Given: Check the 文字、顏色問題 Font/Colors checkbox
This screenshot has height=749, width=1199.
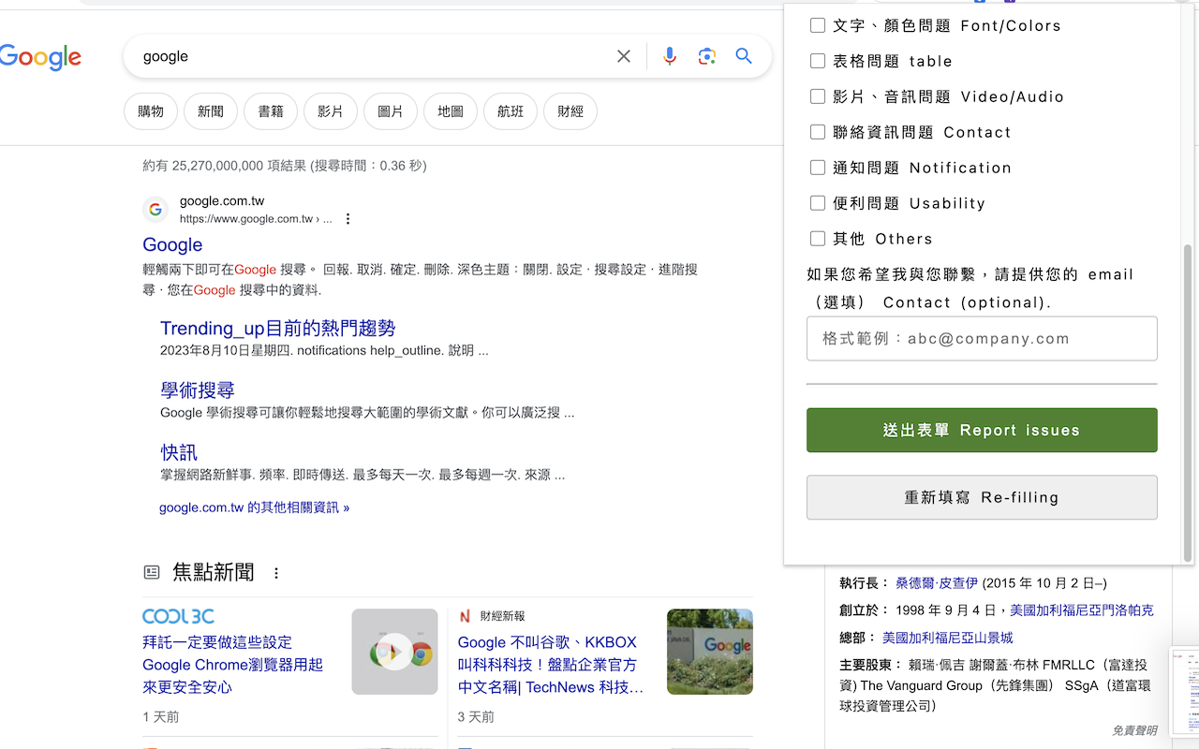Looking at the screenshot, I should pyautogui.click(x=818, y=25).
